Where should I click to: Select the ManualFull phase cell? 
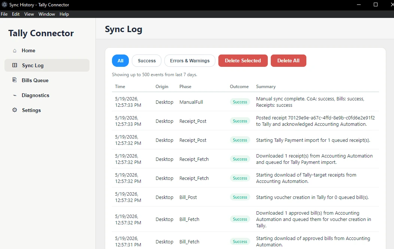tap(191, 102)
